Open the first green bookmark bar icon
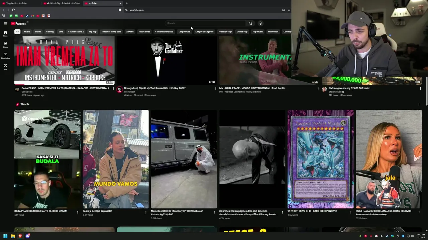Screen dimensions: 428x240 (11, 16)
